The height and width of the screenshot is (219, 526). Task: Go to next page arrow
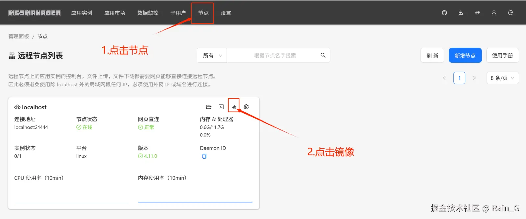click(474, 78)
